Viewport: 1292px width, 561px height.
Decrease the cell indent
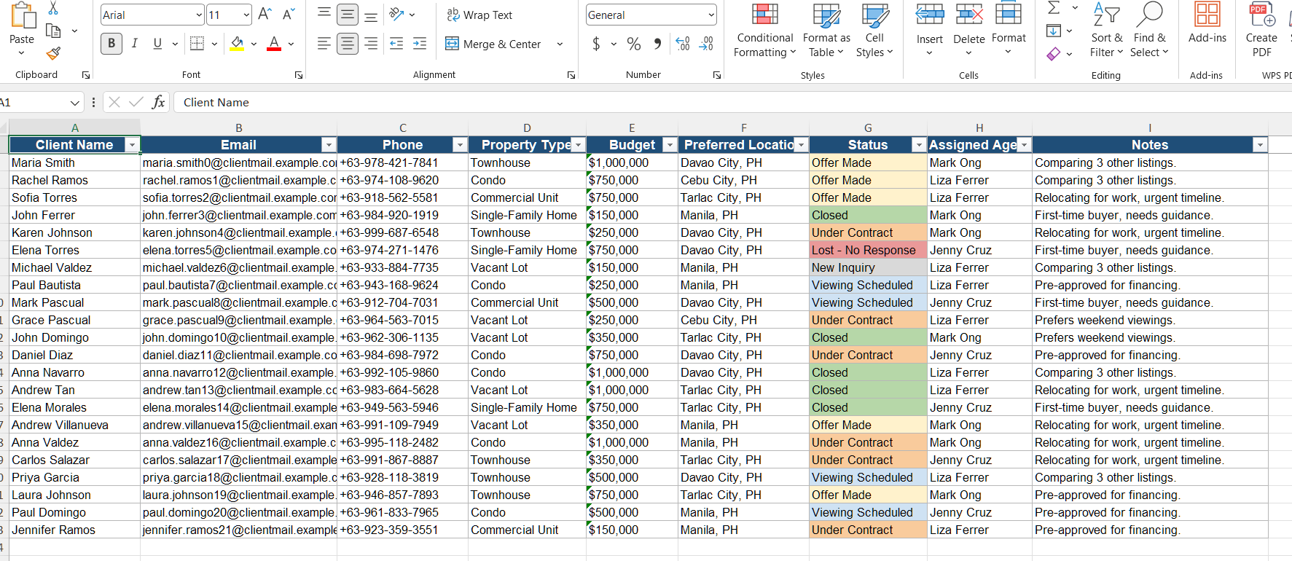coord(396,44)
